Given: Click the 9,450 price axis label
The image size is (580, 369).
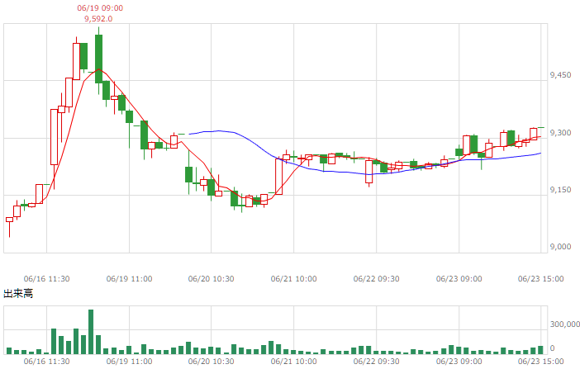Looking at the screenshot, I should [x=560, y=75].
